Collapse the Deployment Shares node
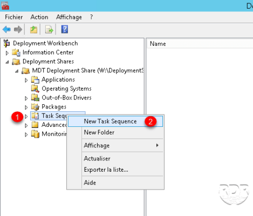The image size is (253, 216). (x=7, y=62)
